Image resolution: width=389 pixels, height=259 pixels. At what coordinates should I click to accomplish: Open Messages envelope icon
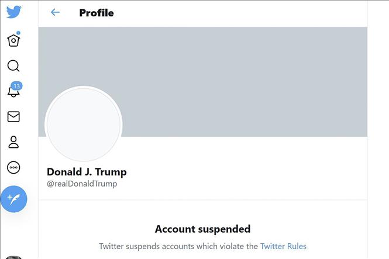(13, 117)
